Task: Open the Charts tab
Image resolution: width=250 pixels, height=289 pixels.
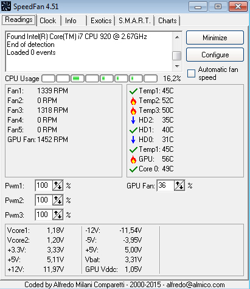Action: [x=167, y=21]
